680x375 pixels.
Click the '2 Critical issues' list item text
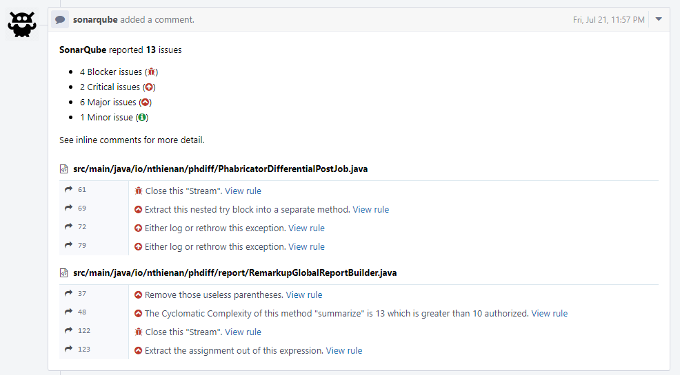click(117, 87)
